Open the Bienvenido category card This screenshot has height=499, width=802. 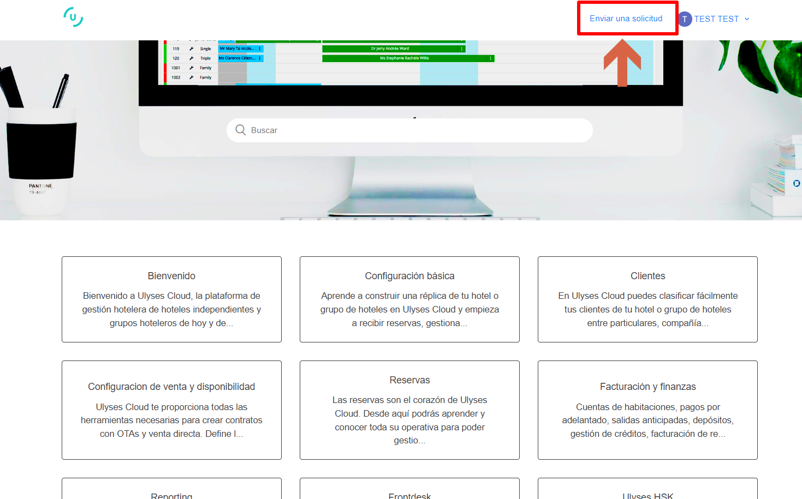(171, 299)
